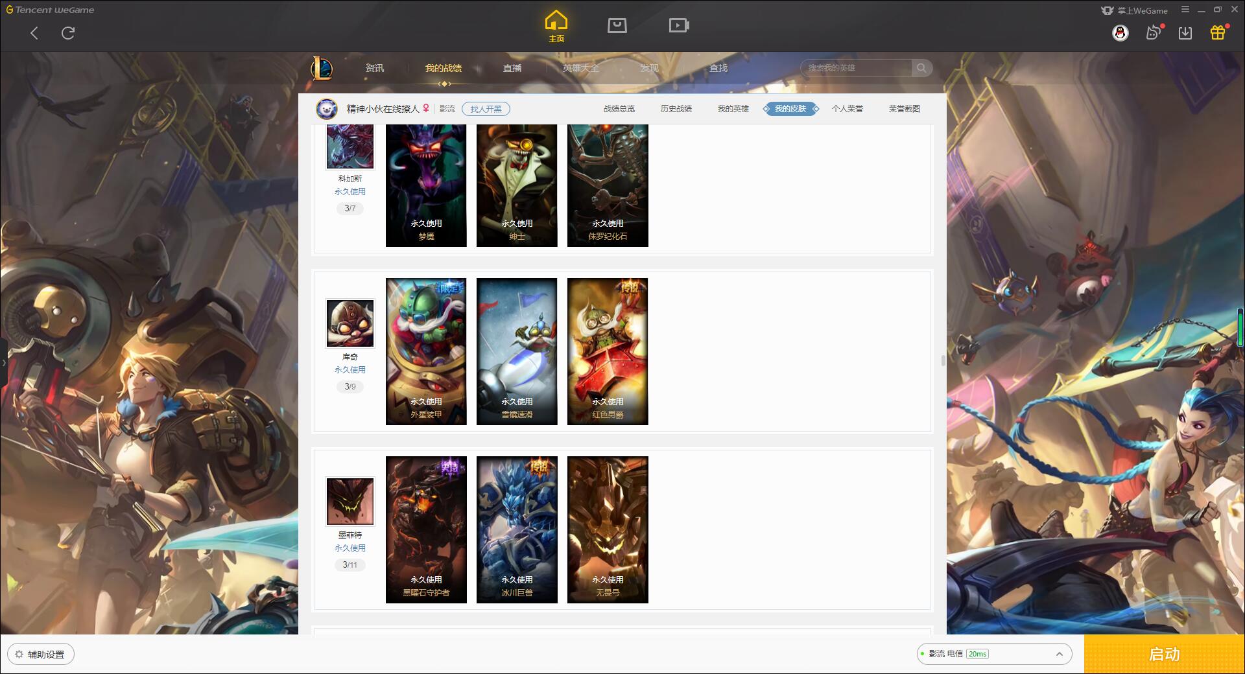Click the player name 精神小伙在线擦人

383,109
